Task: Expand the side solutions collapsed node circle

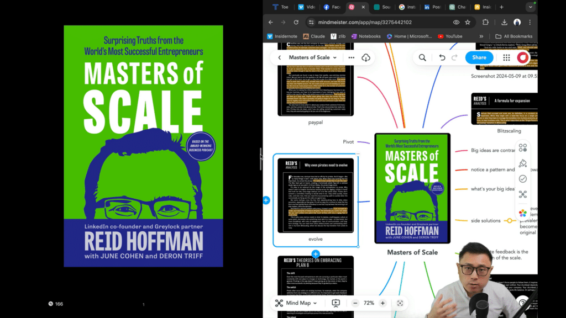Action: [509, 221]
